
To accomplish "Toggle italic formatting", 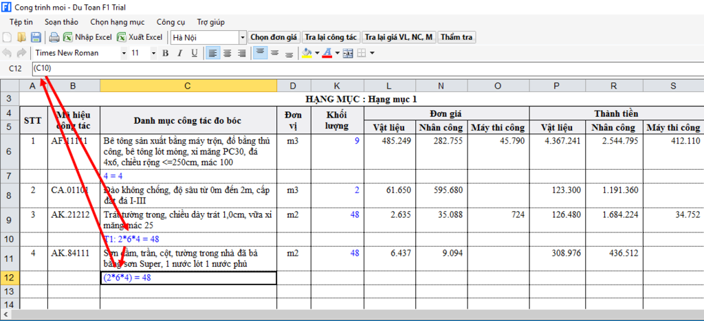I will point(179,54).
